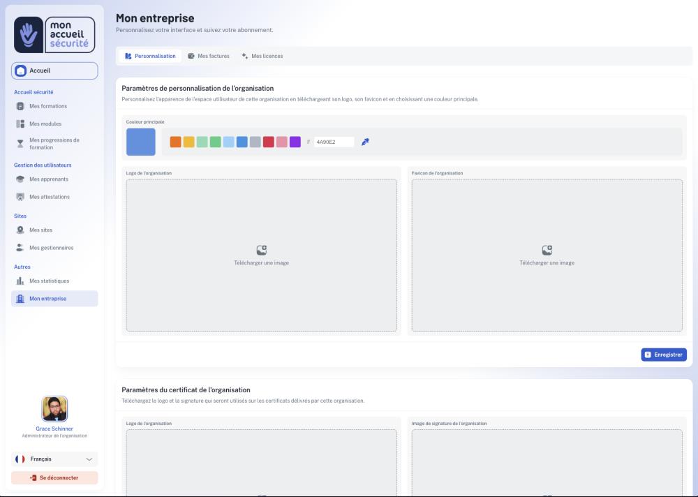Viewport: 698px width, 497px height.
Task: Click the Mes modules sidebar icon
Action: tap(20, 124)
